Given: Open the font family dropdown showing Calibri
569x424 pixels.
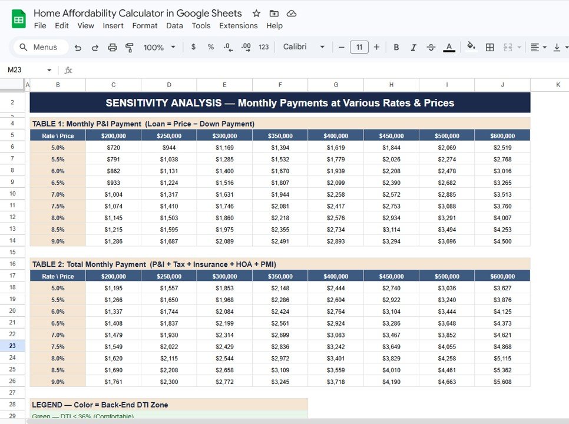Looking at the screenshot, I should 301,47.
